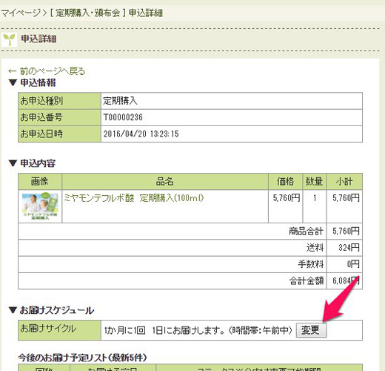The width and height of the screenshot is (385, 371).
Task: Click the 数量 column header
Action: 315,181
